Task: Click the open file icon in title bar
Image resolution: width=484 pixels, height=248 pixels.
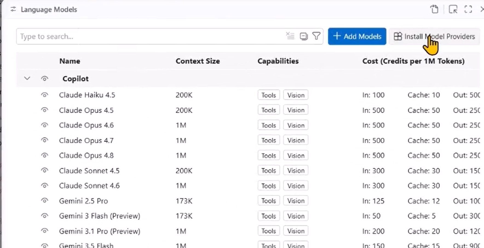Action: tap(434, 9)
